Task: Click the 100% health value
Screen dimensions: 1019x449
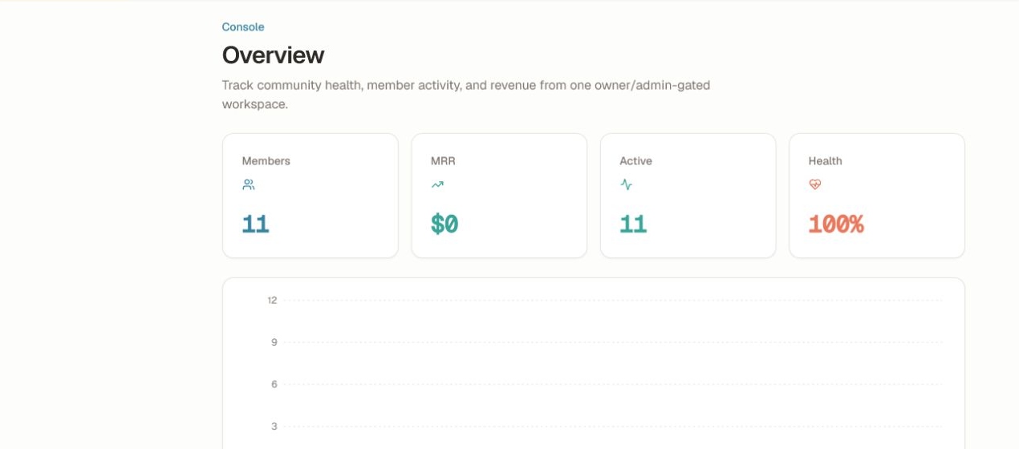Action: click(x=836, y=224)
